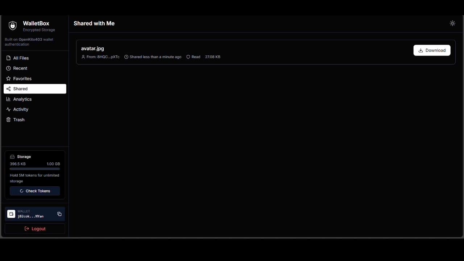Logout of WalletBox

click(x=35, y=228)
